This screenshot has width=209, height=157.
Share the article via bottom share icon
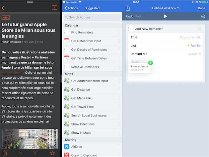[5, 153]
